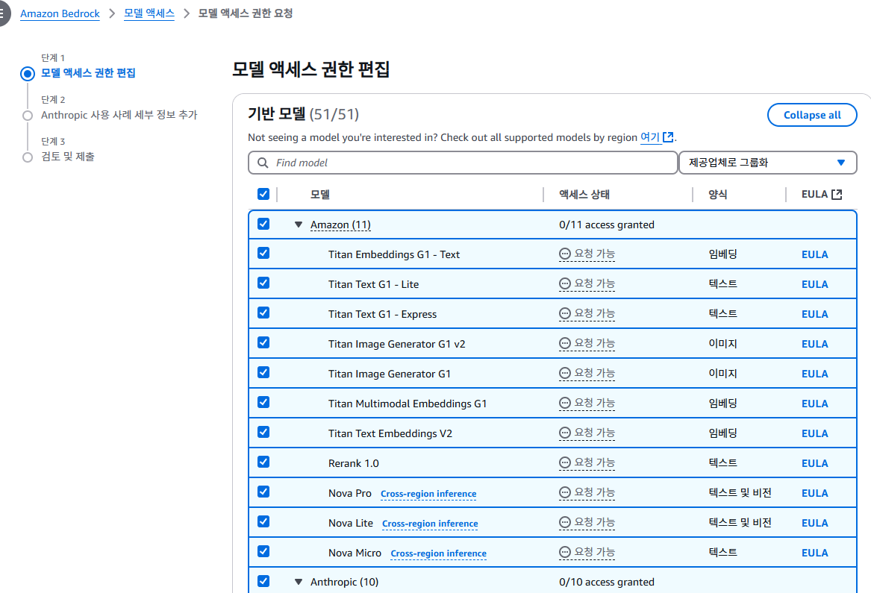
Task: Uncheck Titan Text G1 - Express checkbox
Action: click(263, 313)
